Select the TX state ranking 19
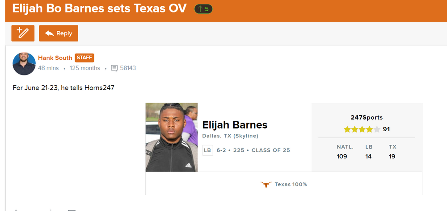This screenshot has width=447, height=211. pyautogui.click(x=392, y=156)
